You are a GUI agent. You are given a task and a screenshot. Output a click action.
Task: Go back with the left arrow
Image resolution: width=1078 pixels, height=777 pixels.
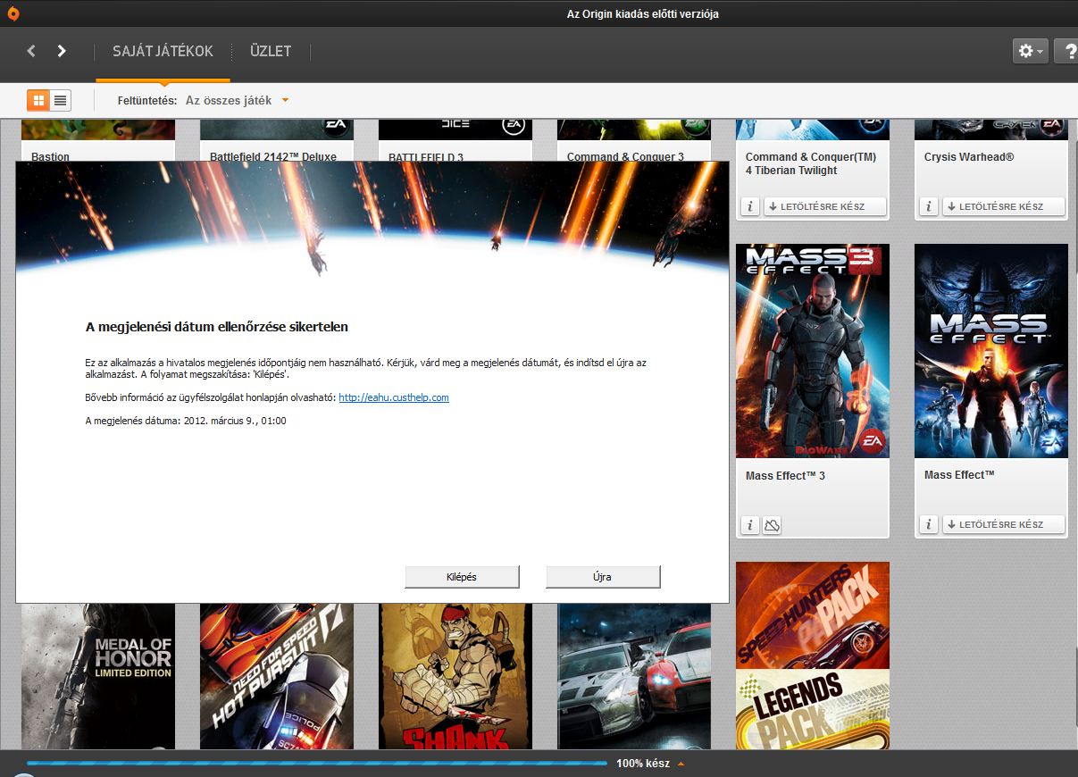[31, 51]
